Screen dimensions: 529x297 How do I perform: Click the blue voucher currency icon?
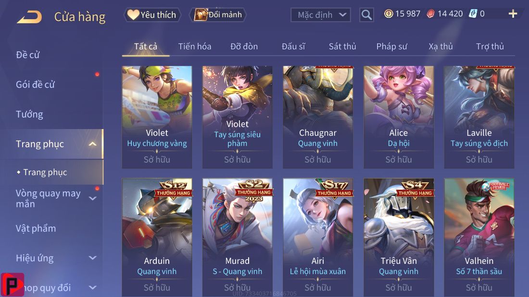pyautogui.click(x=473, y=13)
